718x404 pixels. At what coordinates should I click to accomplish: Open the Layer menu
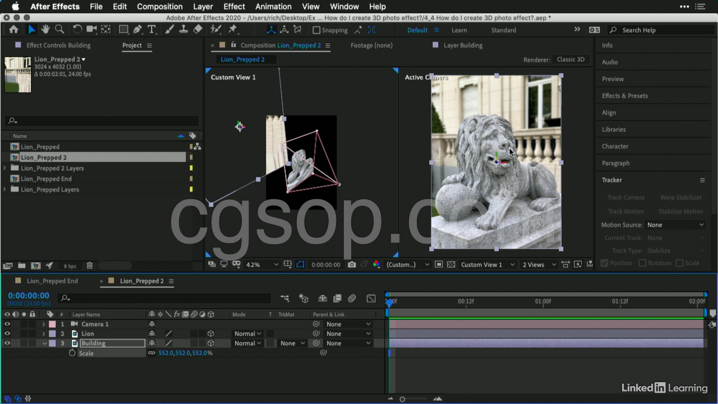[x=203, y=7]
